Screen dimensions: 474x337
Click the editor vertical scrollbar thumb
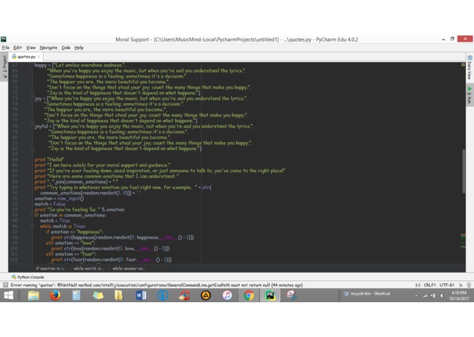(x=463, y=171)
